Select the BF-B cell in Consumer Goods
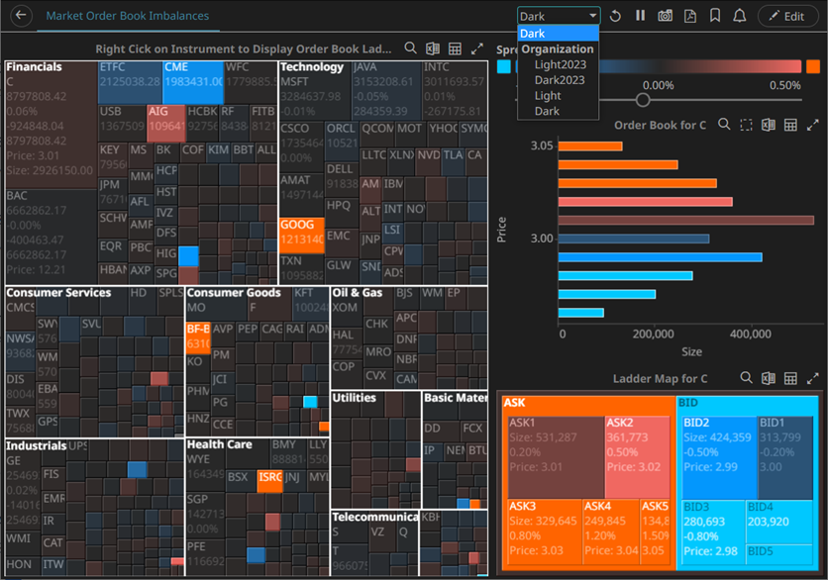Image resolution: width=828 pixels, height=580 pixels. tap(198, 338)
